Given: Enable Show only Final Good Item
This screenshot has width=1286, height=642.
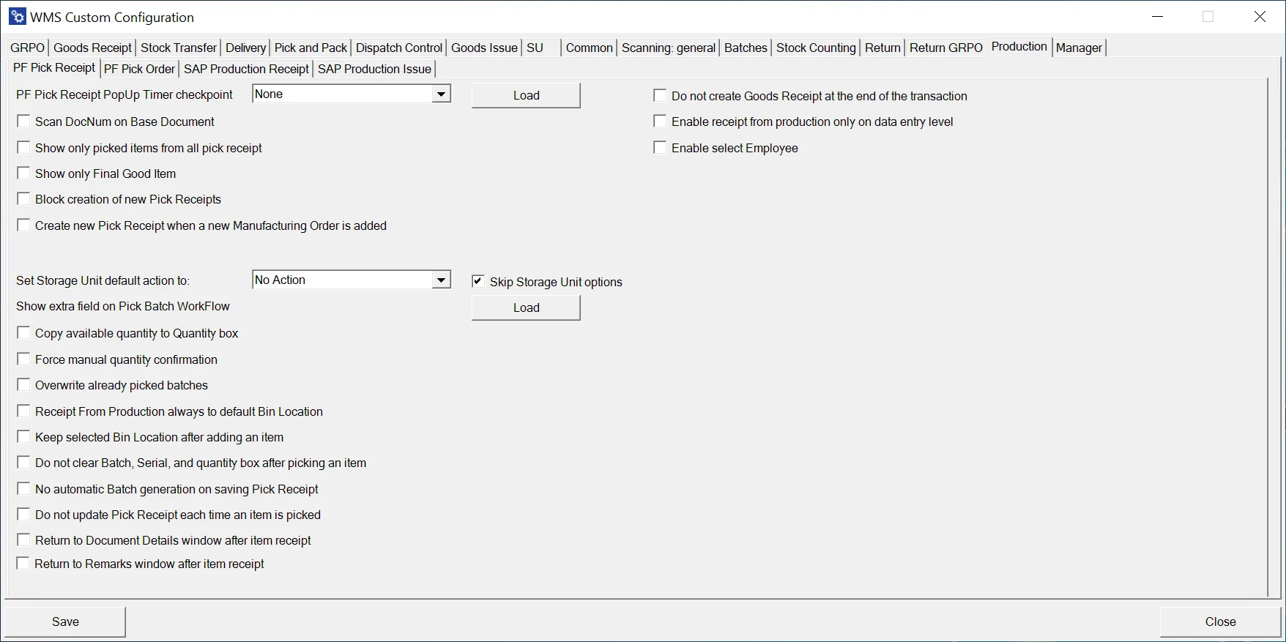Looking at the screenshot, I should (23, 173).
